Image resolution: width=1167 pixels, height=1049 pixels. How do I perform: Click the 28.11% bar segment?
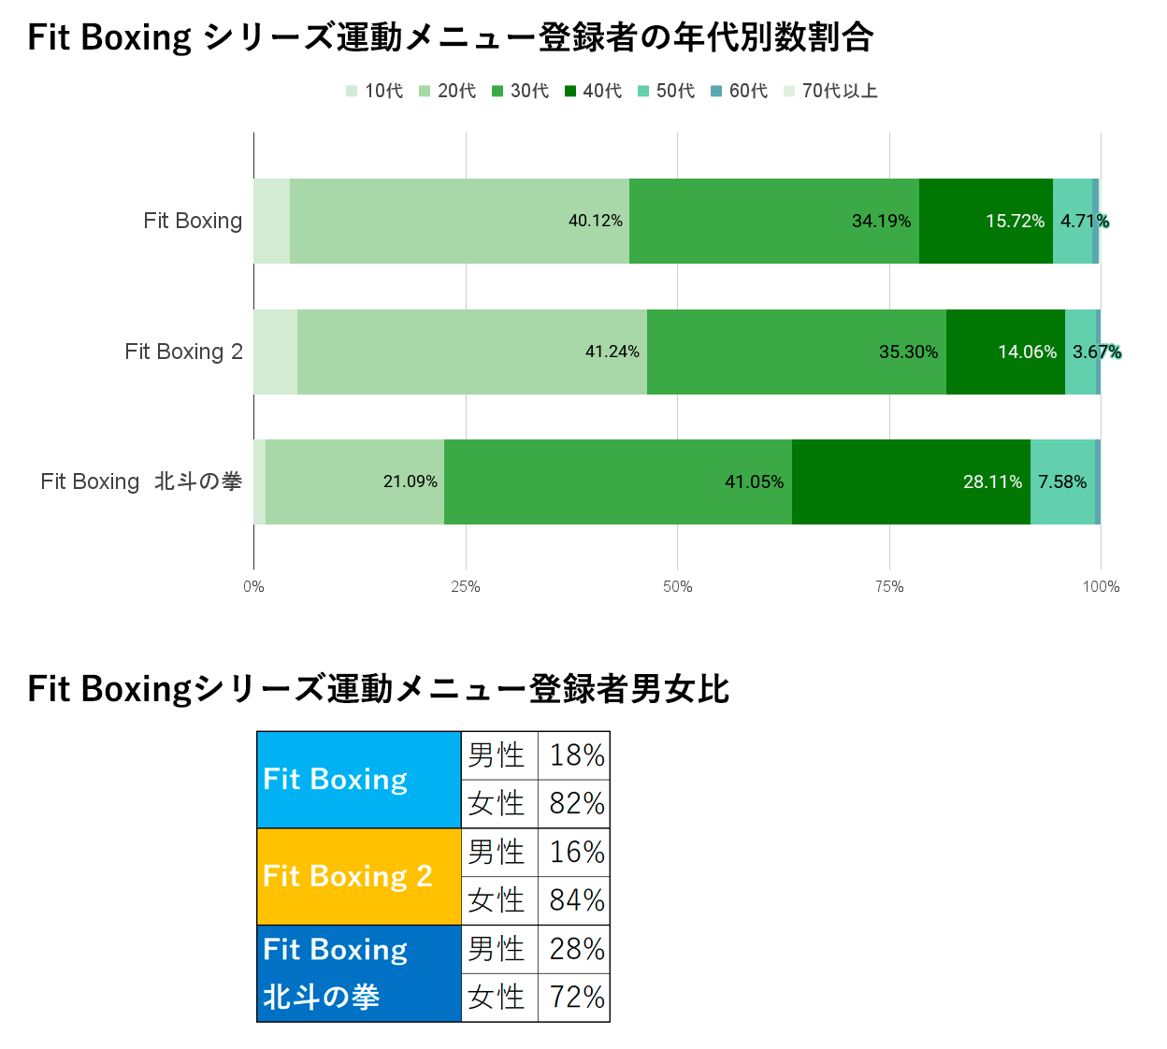(911, 482)
